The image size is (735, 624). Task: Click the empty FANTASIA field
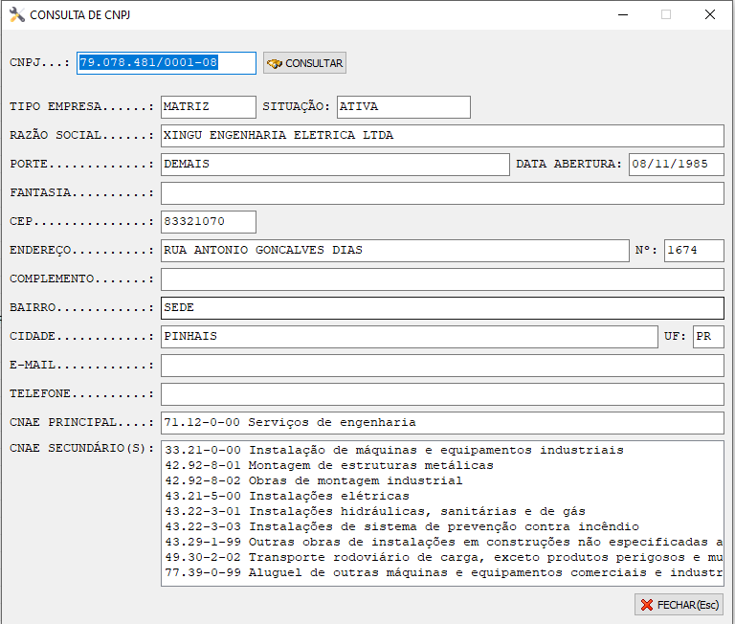442,193
